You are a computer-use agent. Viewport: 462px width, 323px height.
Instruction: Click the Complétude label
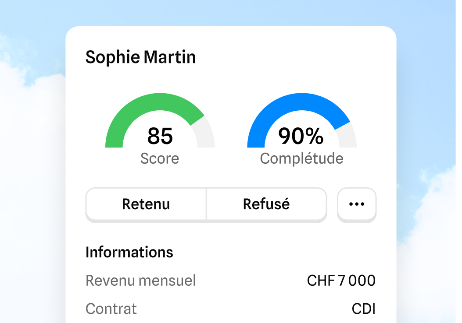[x=301, y=158]
